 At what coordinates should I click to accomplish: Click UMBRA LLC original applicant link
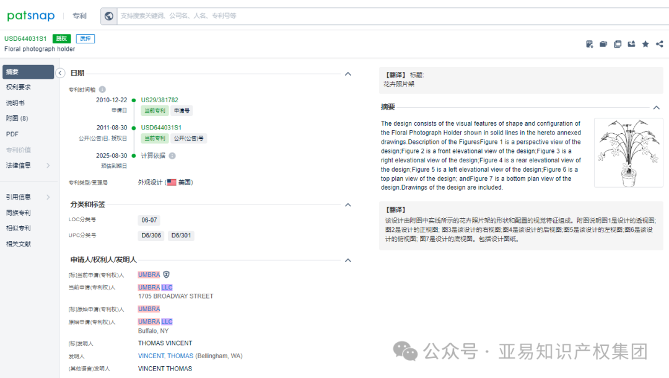coord(155,322)
